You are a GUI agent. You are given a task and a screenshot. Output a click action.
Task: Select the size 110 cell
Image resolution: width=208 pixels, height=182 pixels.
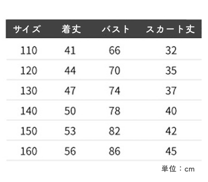[x=29, y=50]
